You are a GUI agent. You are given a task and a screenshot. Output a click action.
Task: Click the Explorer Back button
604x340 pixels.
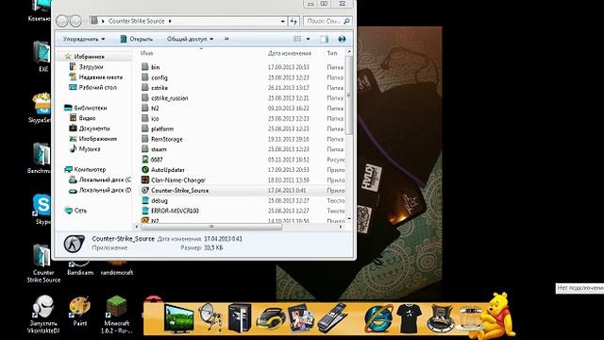pyautogui.click(x=62, y=21)
